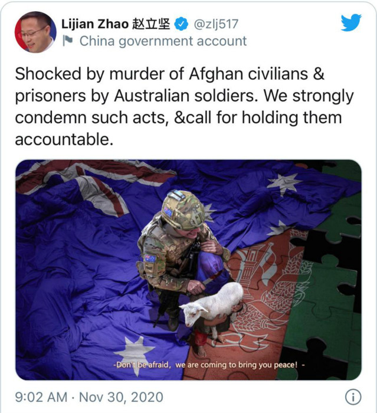Open the @zlj517 handle link
Image resolution: width=377 pixels, height=413 pixels.
pos(216,24)
